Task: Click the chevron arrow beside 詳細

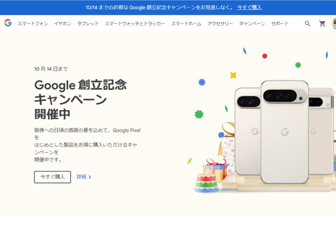Action: 90,177
